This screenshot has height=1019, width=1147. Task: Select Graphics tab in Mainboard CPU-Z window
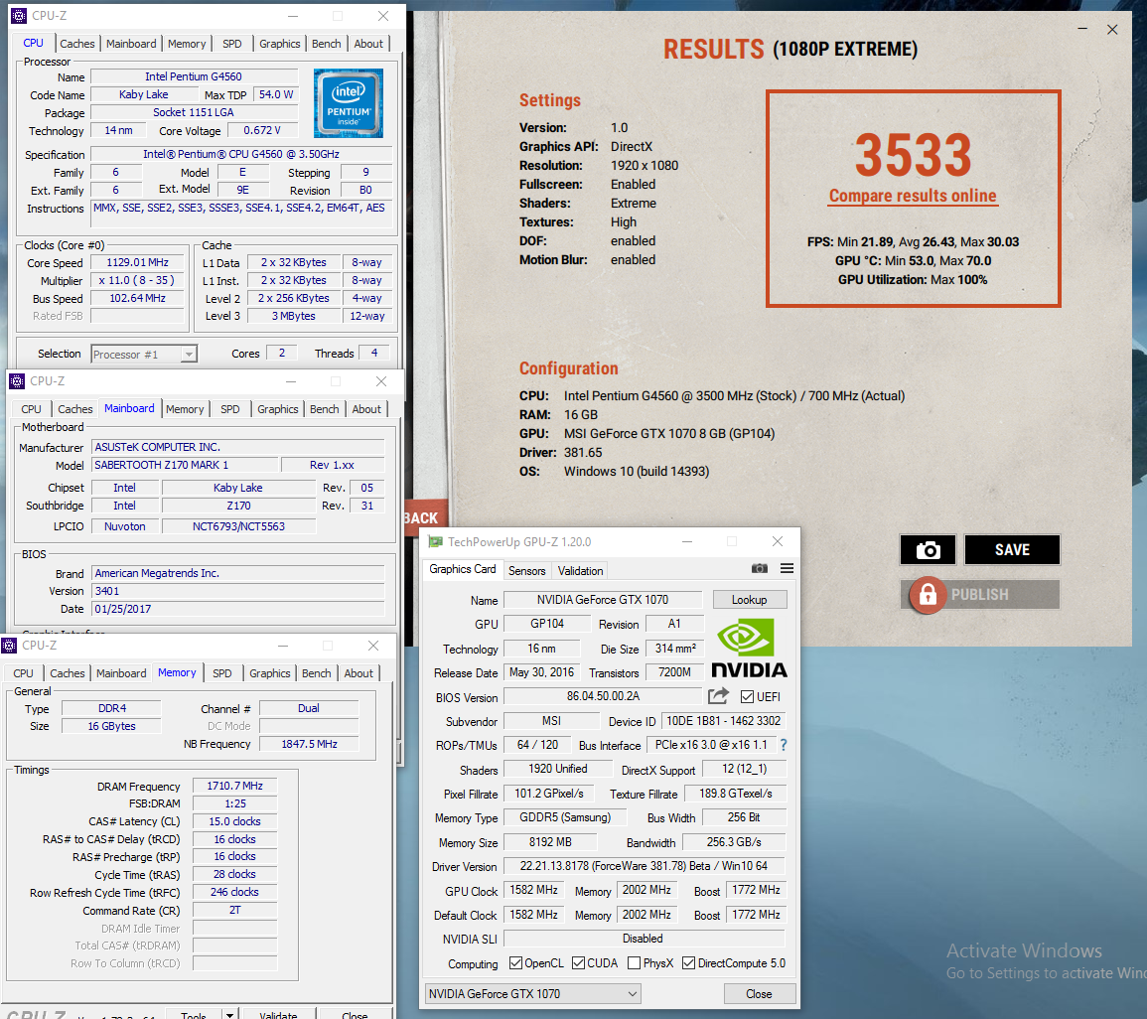tap(278, 409)
